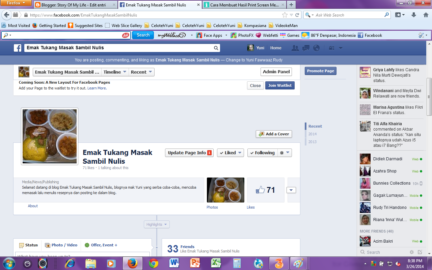This screenshot has width=432, height=270.
Task: Open a new Firefox tab
Action: 291,5
